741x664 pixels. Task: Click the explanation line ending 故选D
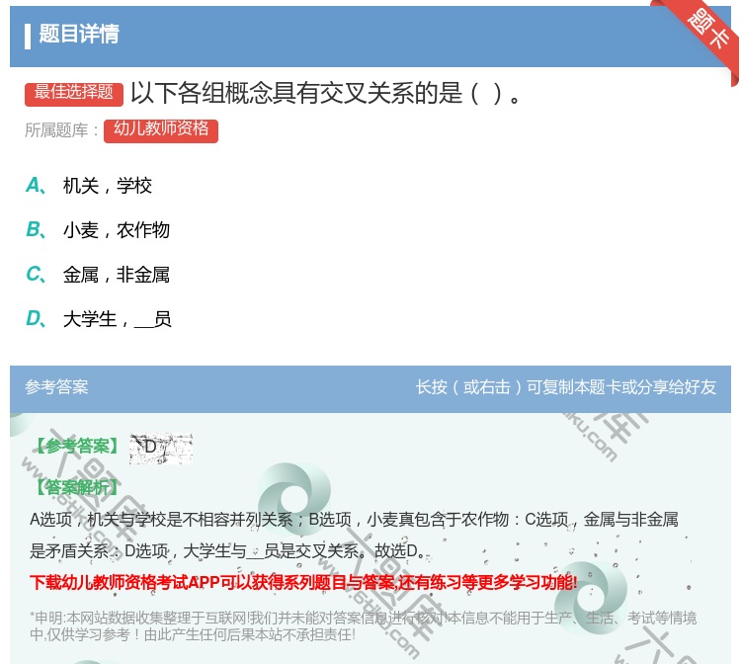click(x=228, y=551)
